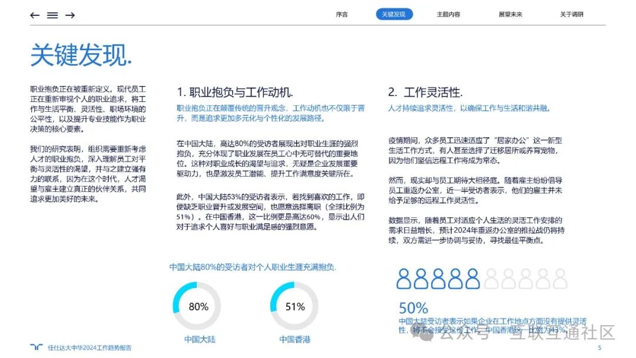636x358 pixels.
Task: Click the large 50% statistic figure
Action: point(413,308)
